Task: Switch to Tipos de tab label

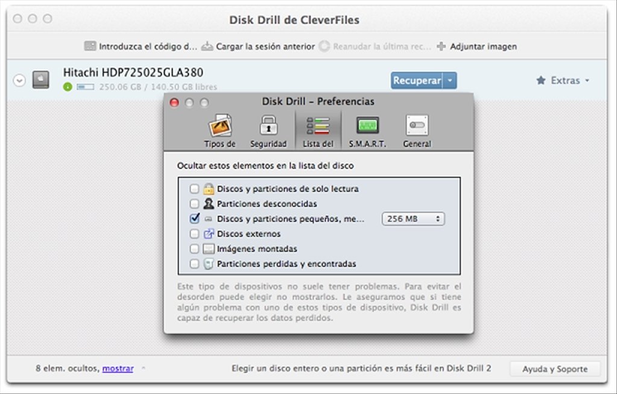Action: click(220, 144)
